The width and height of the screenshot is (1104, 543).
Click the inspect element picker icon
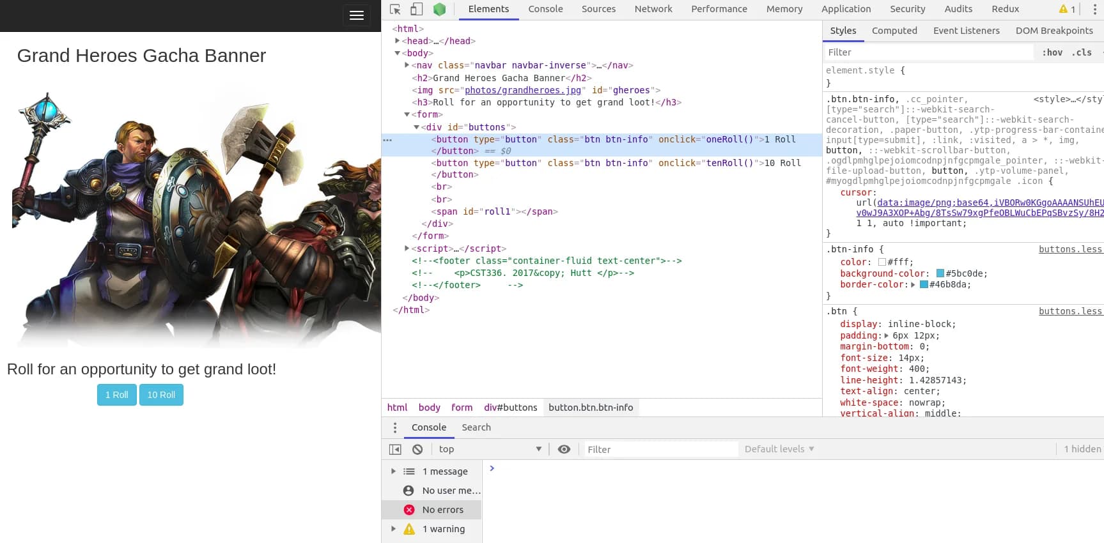[x=395, y=9]
